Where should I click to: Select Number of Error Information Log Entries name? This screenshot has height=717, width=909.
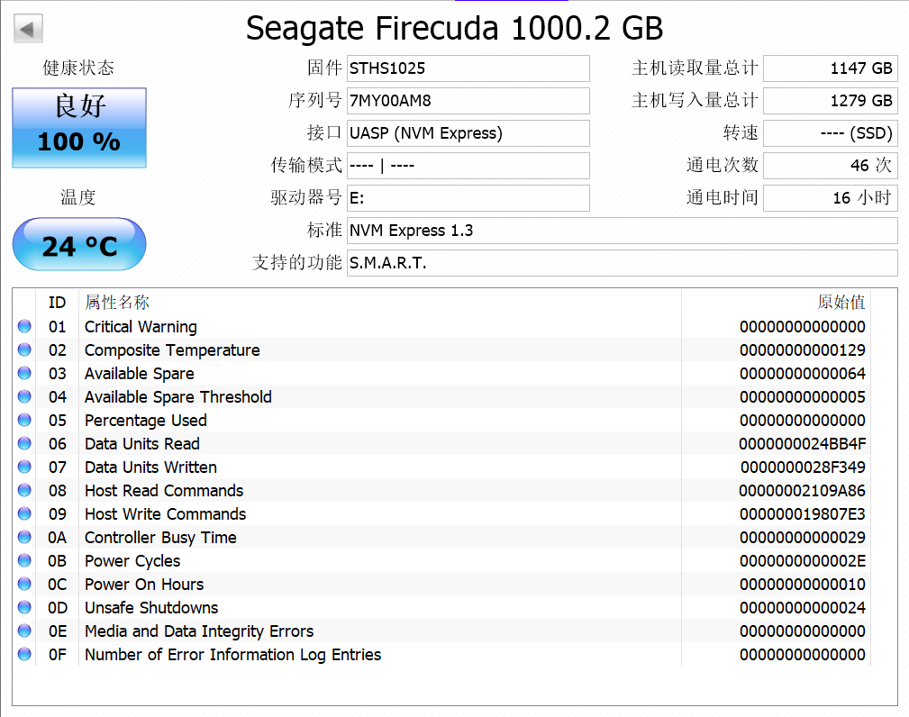[233, 655]
